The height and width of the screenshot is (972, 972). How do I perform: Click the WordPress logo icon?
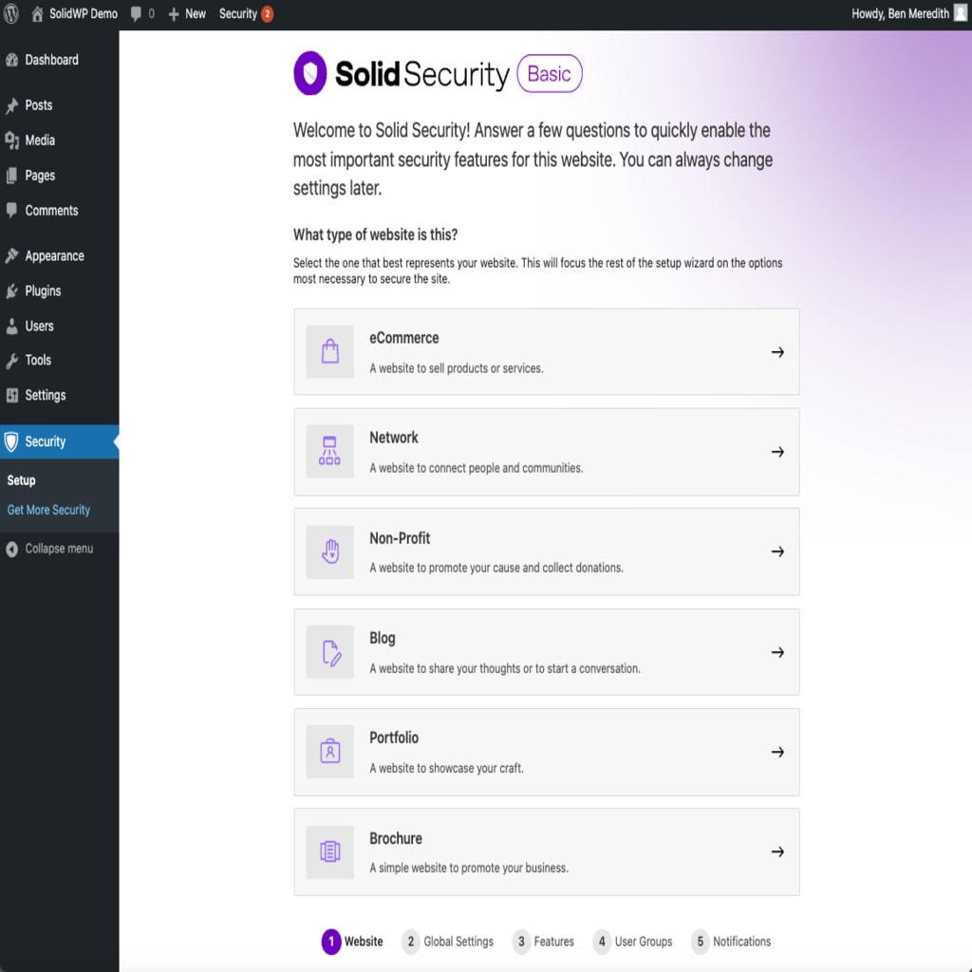[11, 13]
